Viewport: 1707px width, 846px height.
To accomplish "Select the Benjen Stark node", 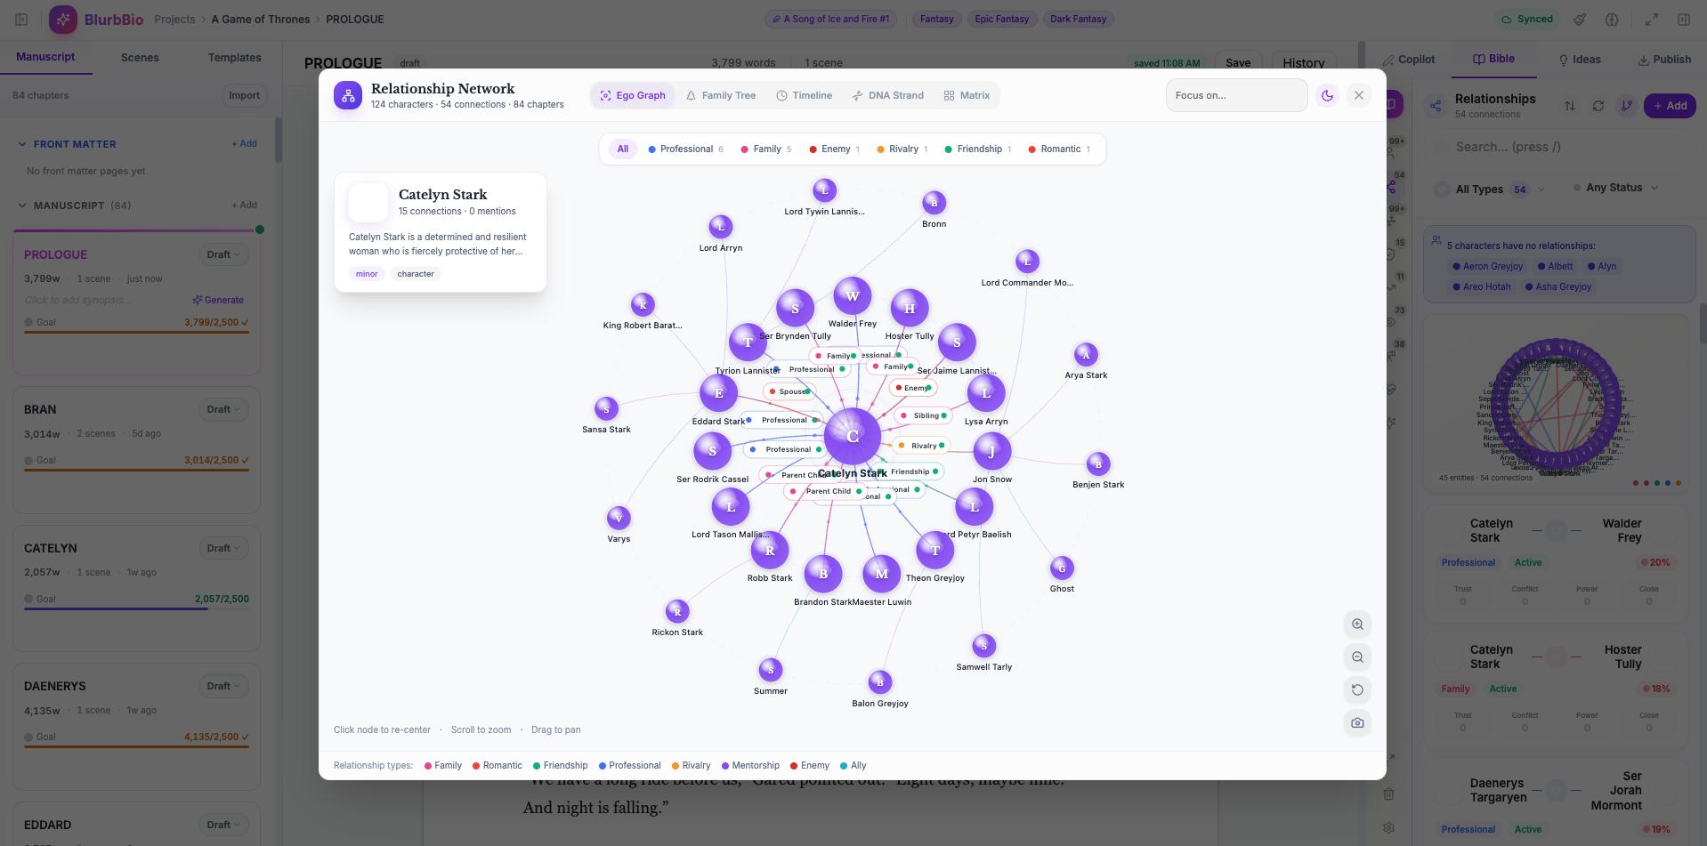I will coord(1098,464).
